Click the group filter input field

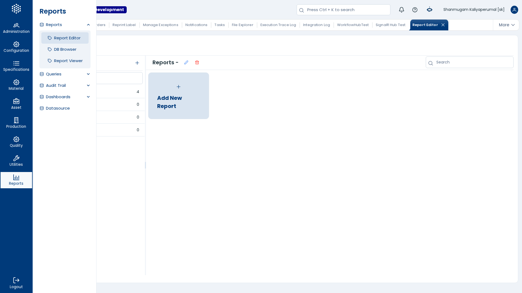(119, 78)
